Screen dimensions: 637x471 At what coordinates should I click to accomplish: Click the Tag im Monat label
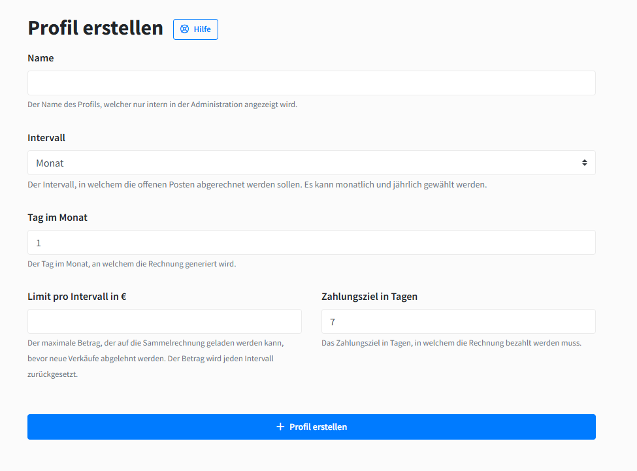[57, 218]
